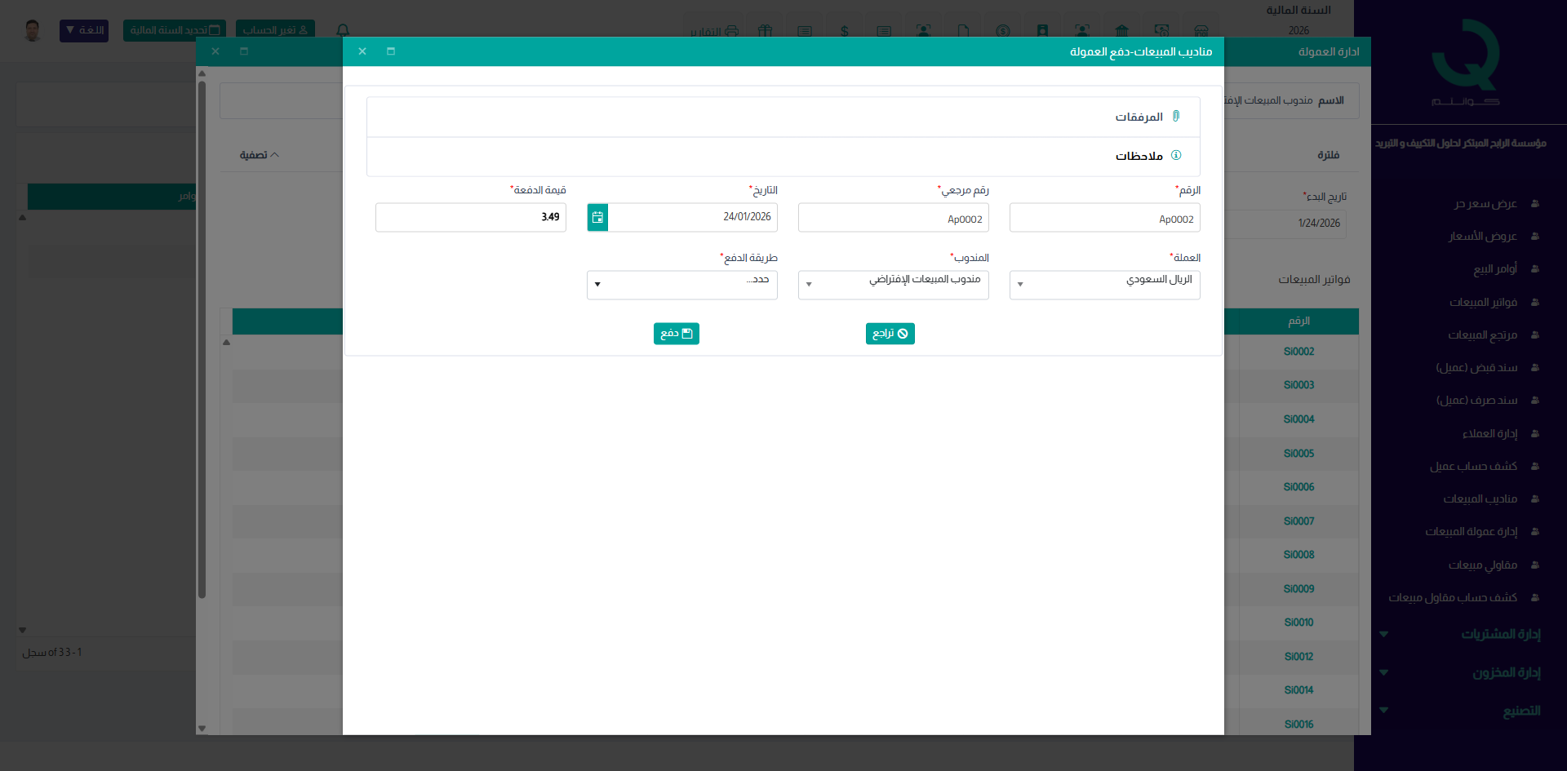This screenshot has height=771, width=1567.
Task: Open the المندوب dropdown
Action: point(893,285)
